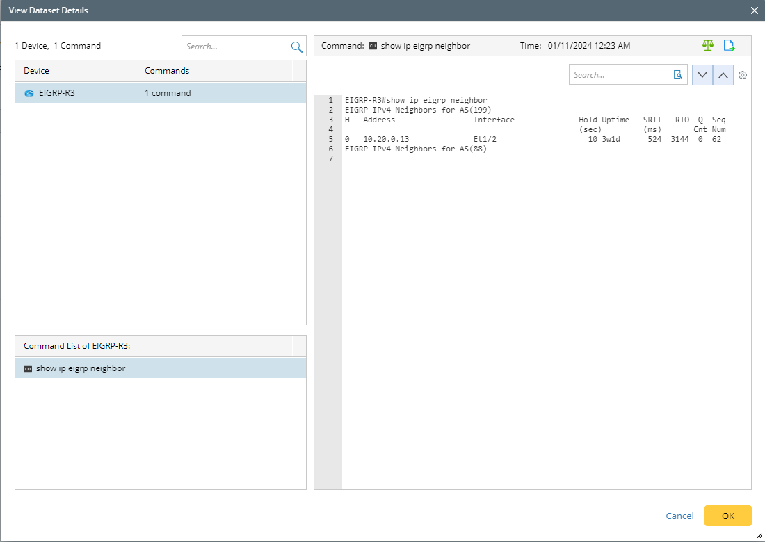Jump to next search match with down arrow

coord(702,75)
